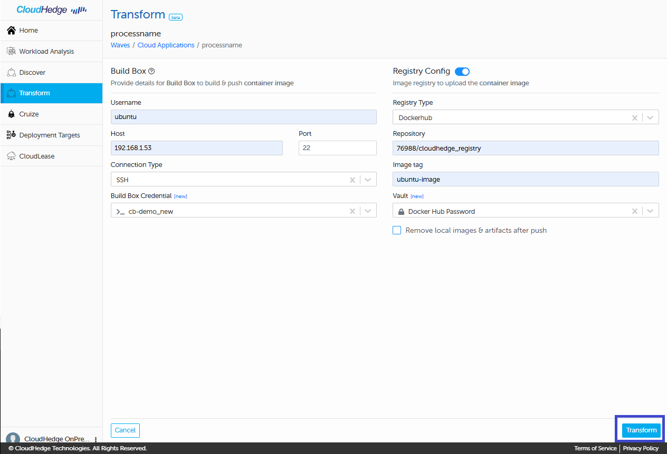Open Workload Analysis from sidebar
This screenshot has width=667, height=454.
coord(51,52)
